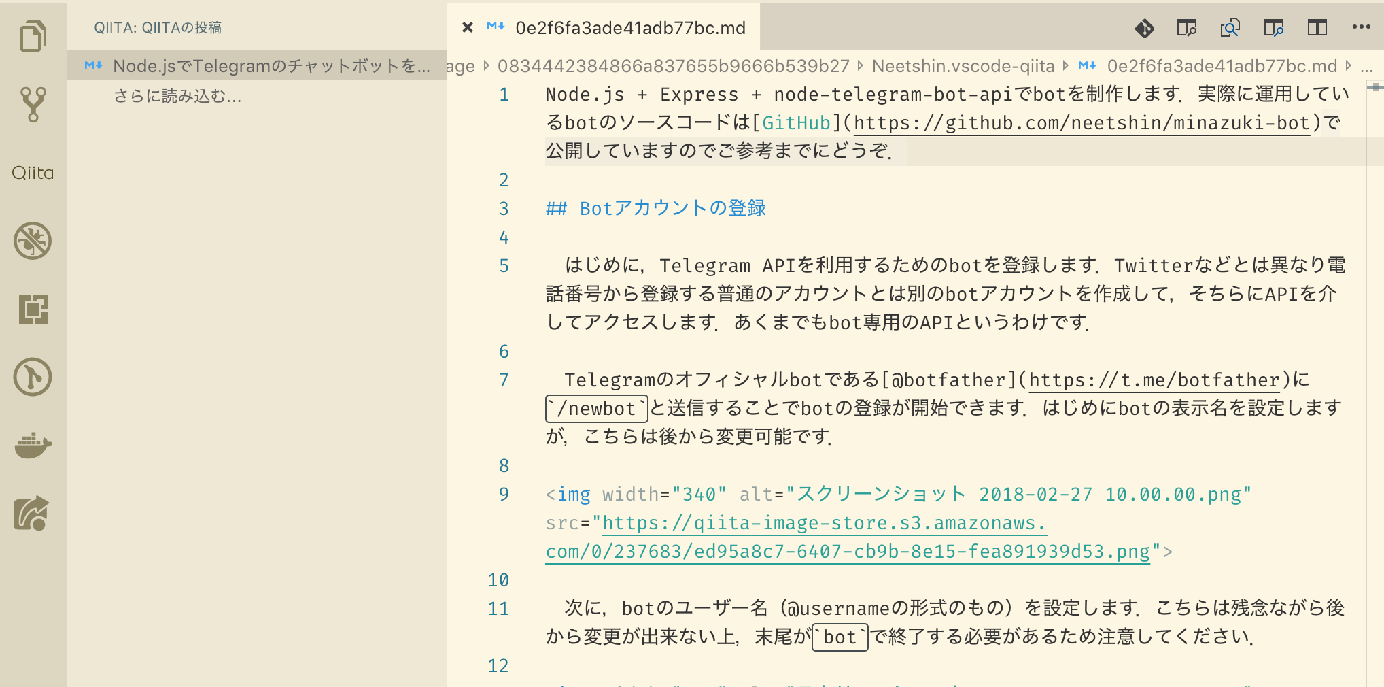The image size is (1384, 687).
Task: Close the 0e2f6fa3ade41adb77bc.md tab
Action: [468, 28]
